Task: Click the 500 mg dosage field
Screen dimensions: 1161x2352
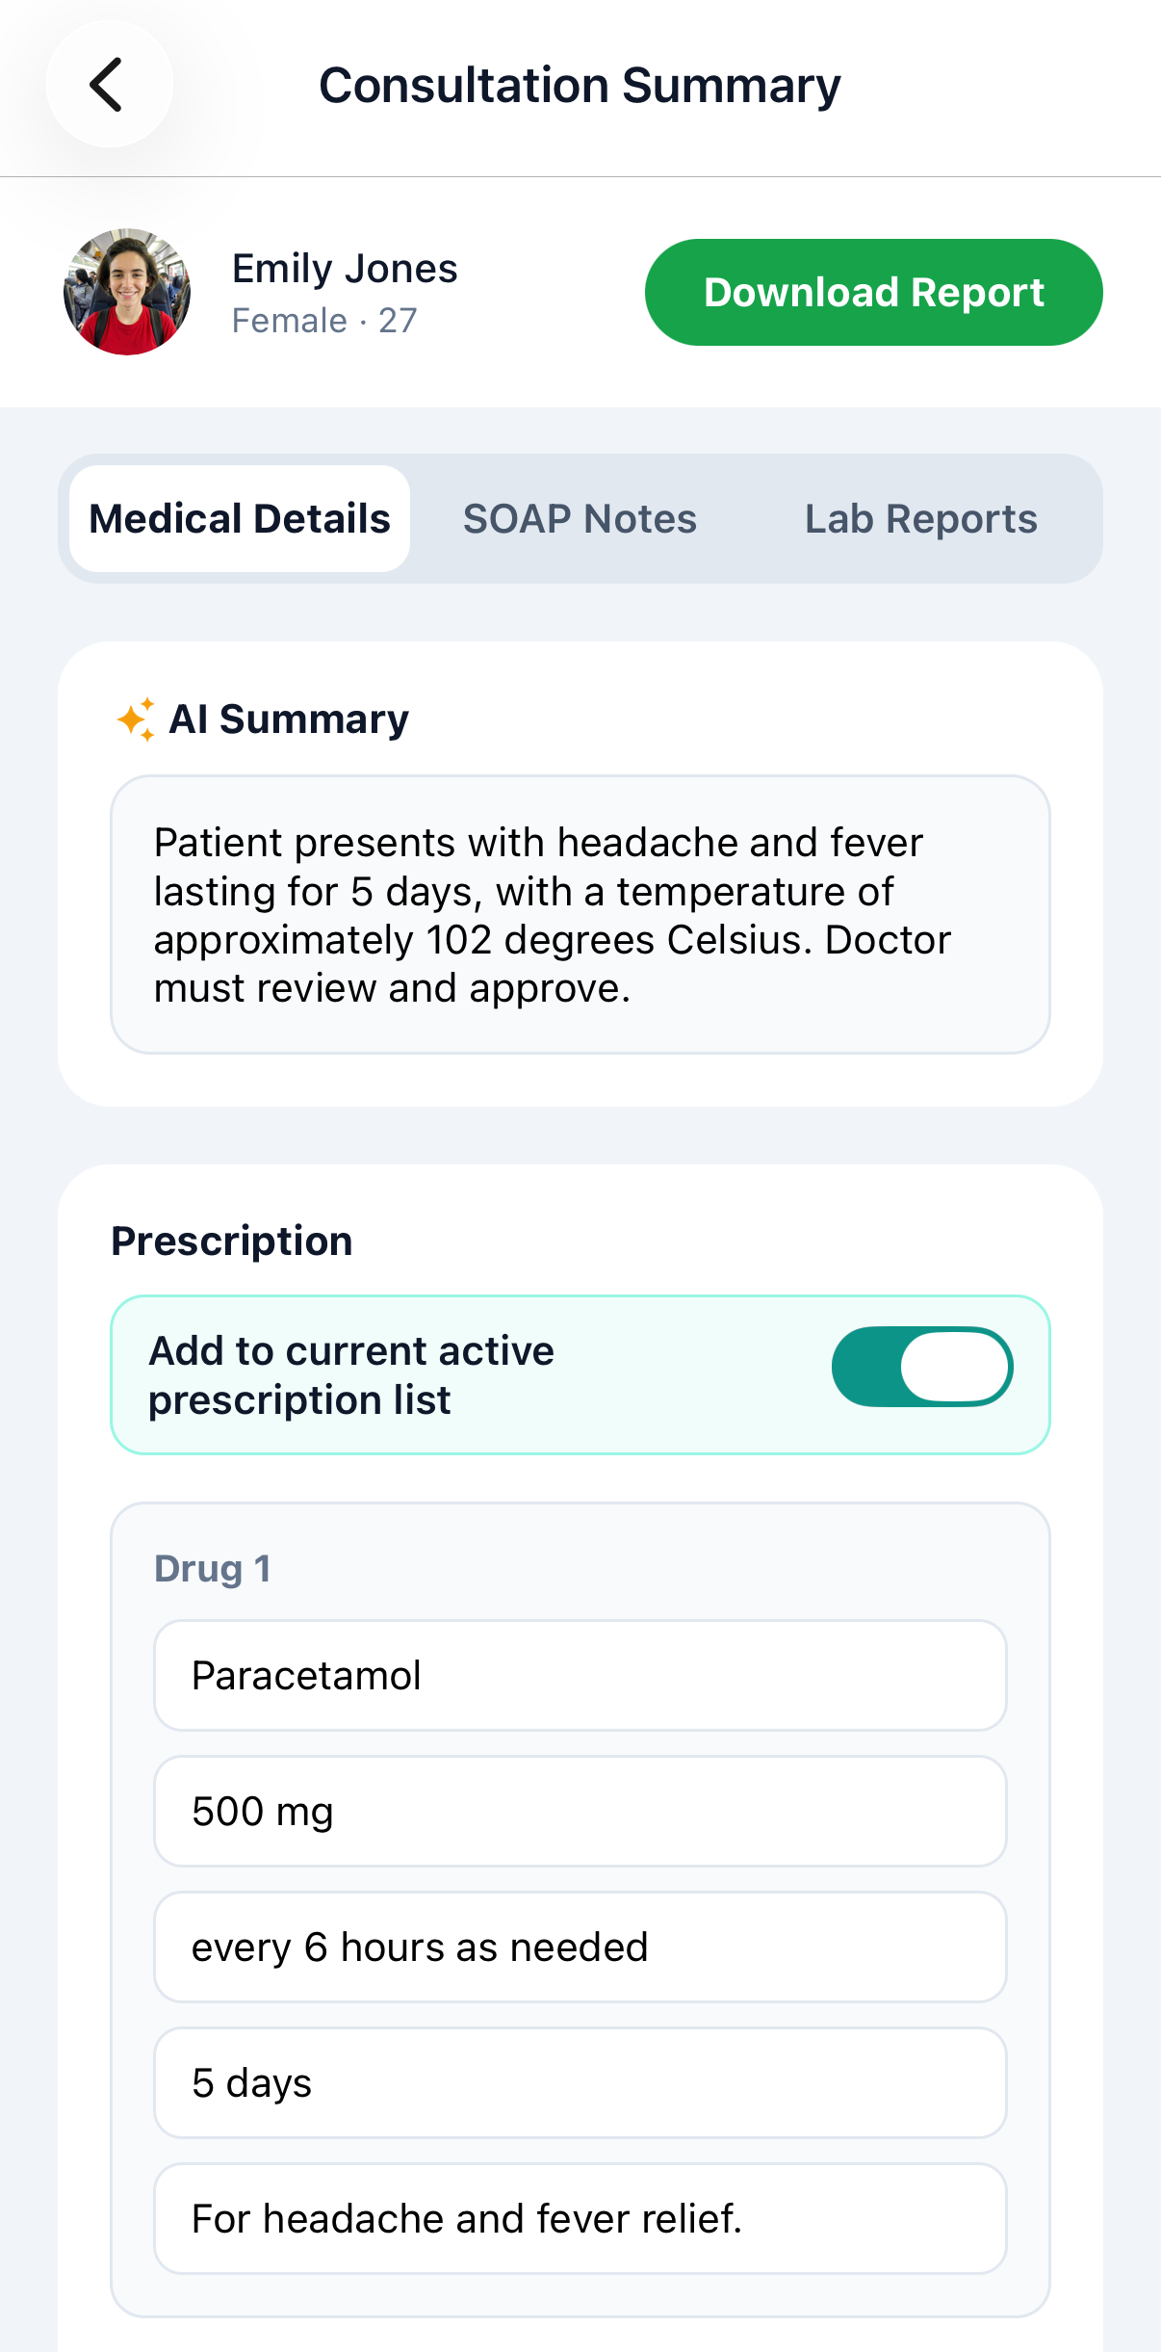Action: tap(580, 1812)
